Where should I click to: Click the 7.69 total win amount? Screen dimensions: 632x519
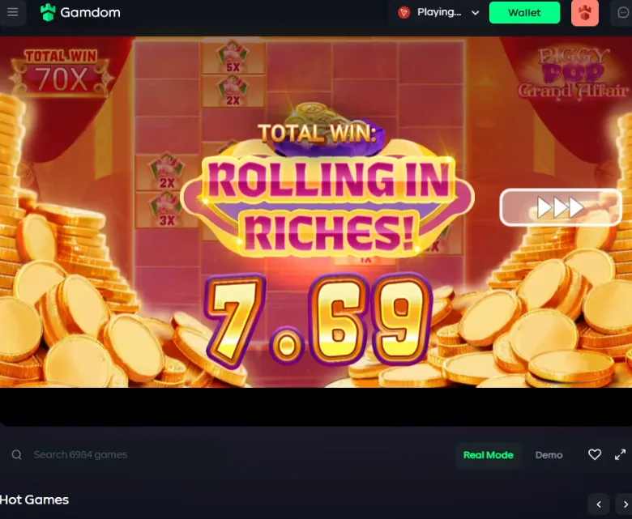click(318, 320)
